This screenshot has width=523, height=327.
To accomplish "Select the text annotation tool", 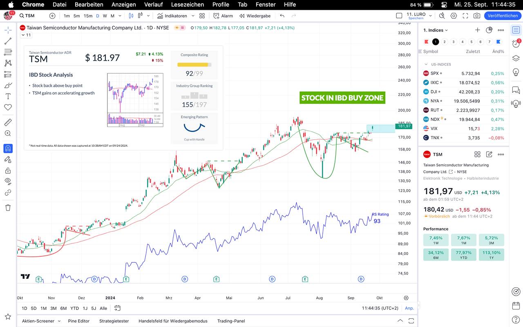I will tap(8, 96).
